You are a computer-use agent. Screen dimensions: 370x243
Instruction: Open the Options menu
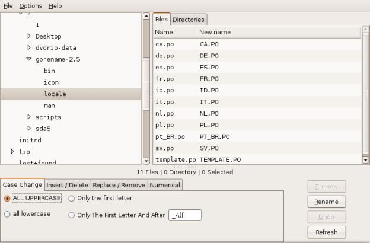click(30, 5)
